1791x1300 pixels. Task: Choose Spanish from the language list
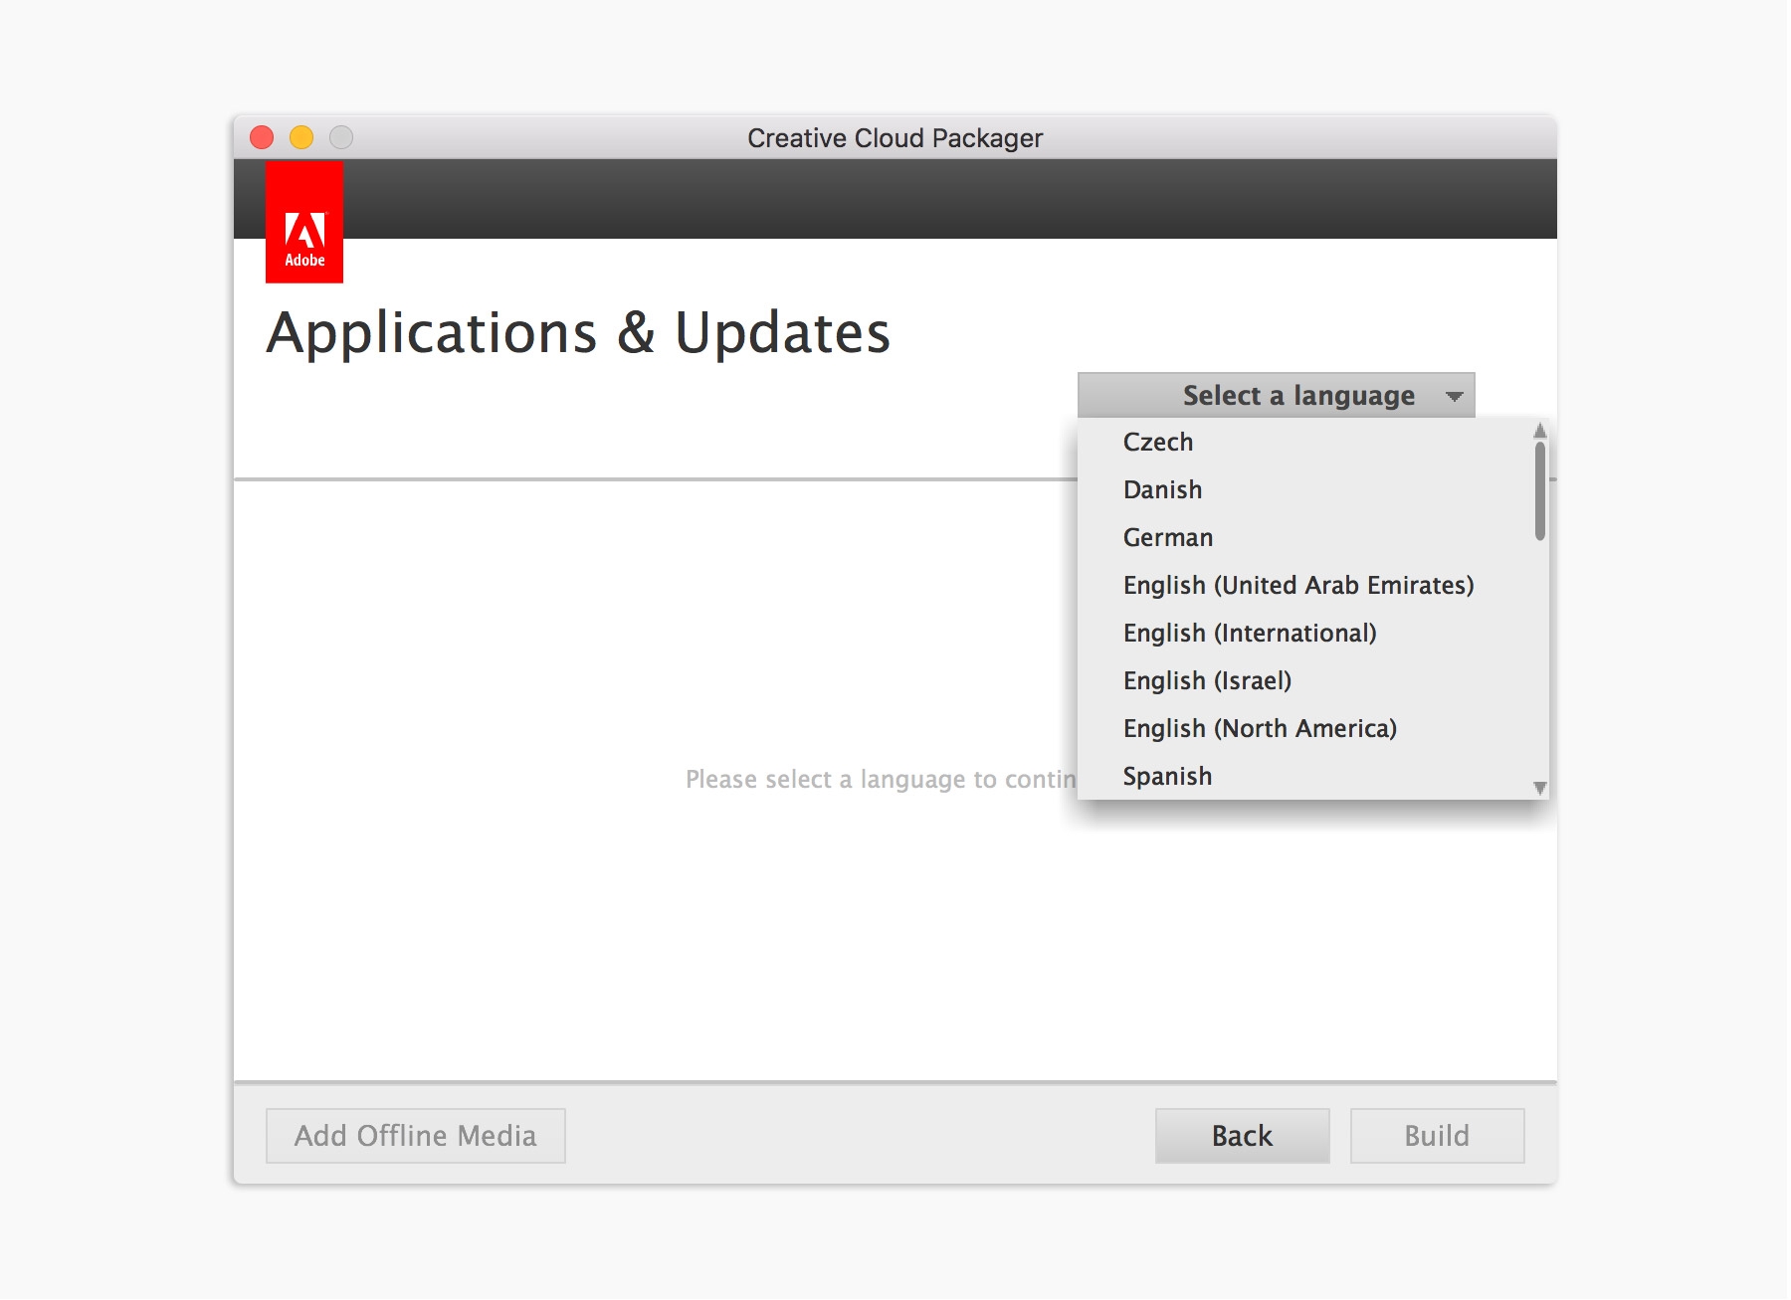(x=1167, y=776)
